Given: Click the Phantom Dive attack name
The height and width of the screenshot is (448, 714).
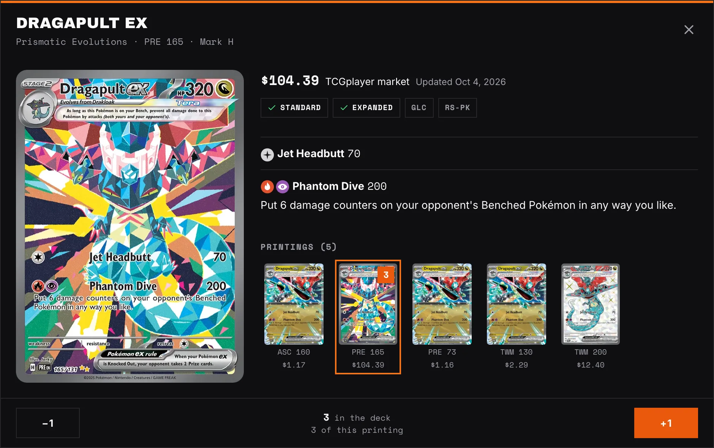Looking at the screenshot, I should pos(328,186).
